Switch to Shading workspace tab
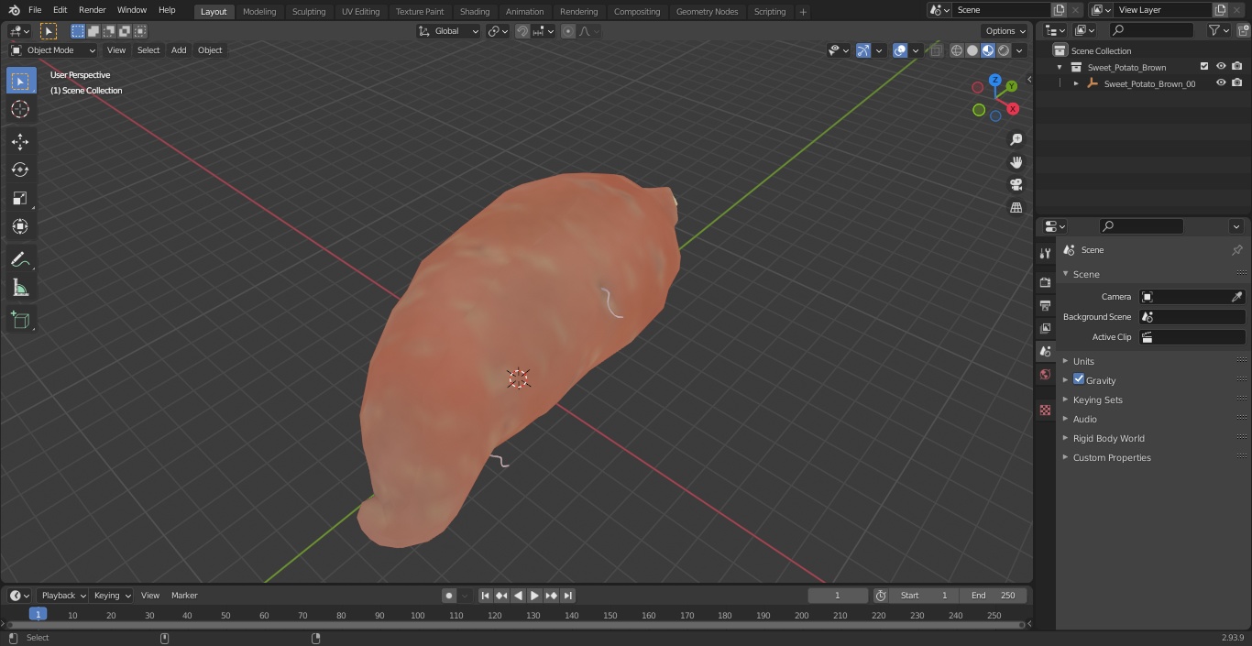This screenshot has height=646, width=1252. tap(475, 11)
